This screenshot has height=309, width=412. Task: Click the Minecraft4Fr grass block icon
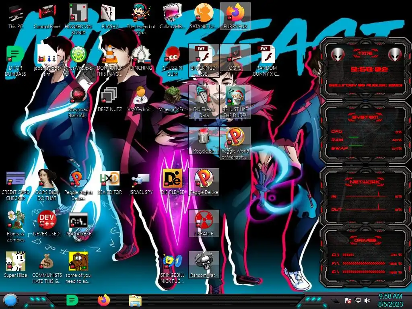[x=172, y=100]
